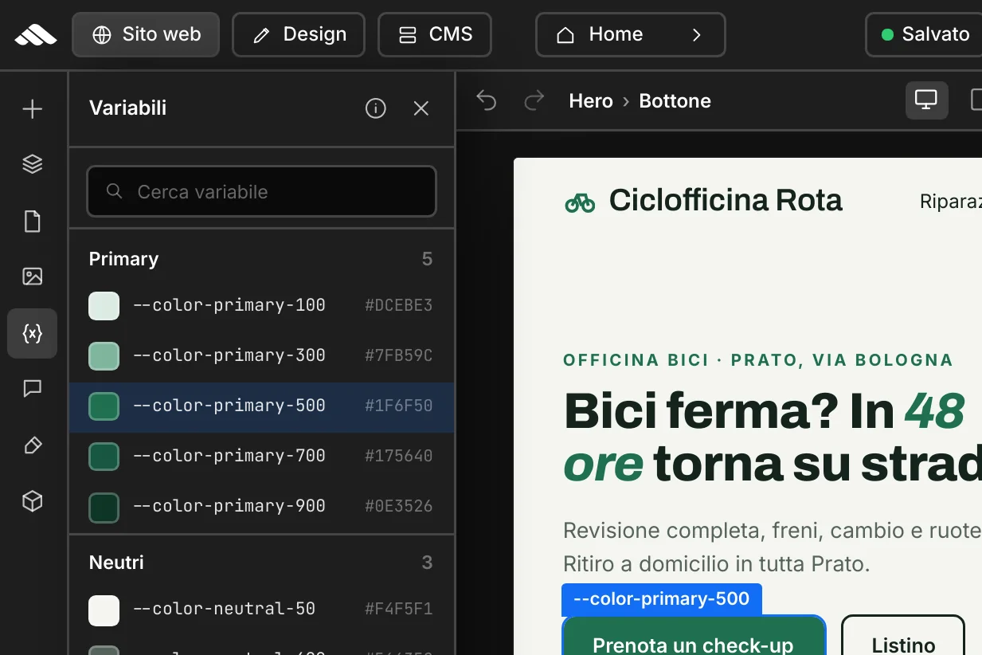
Task: Open the Home page selector dropdown
Action: [631, 34]
